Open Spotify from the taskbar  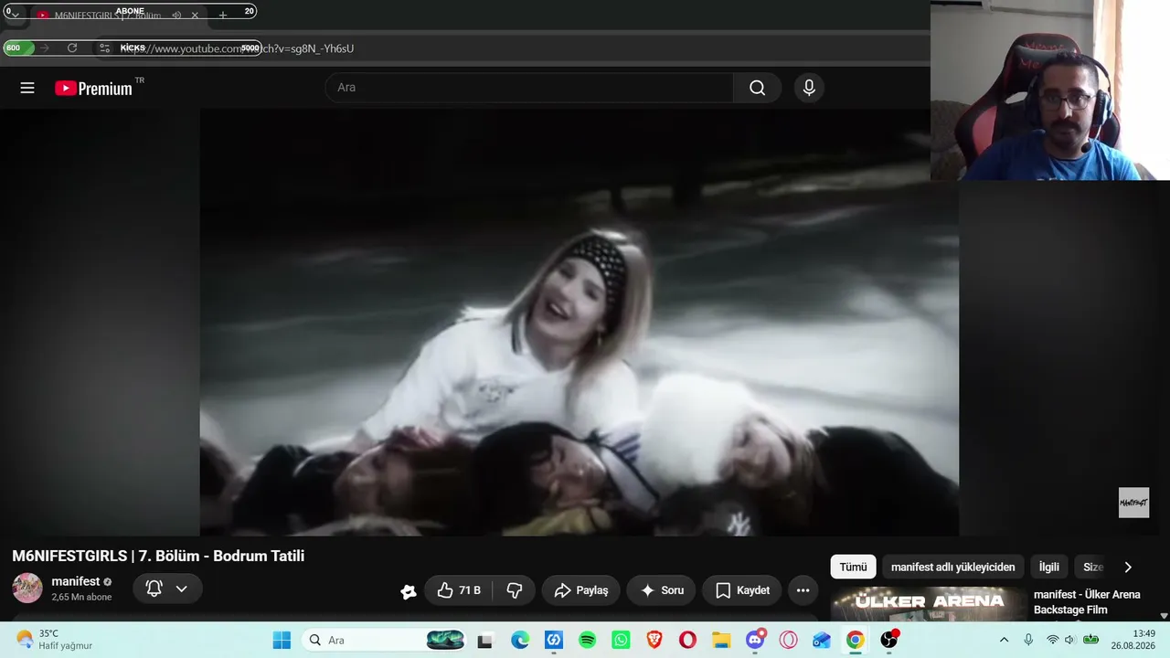coord(588,641)
